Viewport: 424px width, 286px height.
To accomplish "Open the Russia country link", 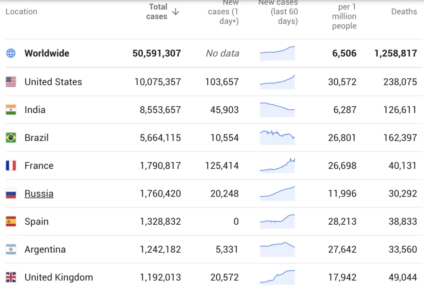I will pyautogui.click(x=39, y=193).
